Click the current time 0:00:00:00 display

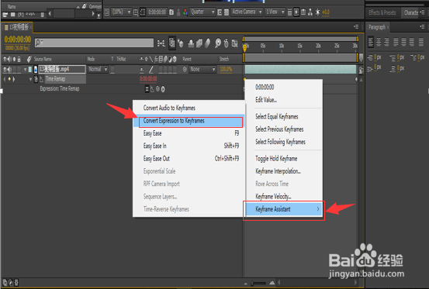coord(18,40)
